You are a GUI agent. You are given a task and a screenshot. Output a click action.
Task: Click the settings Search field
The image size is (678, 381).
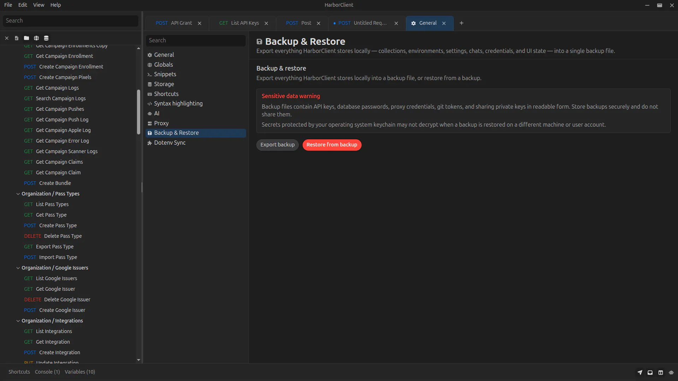tap(196, 41)
